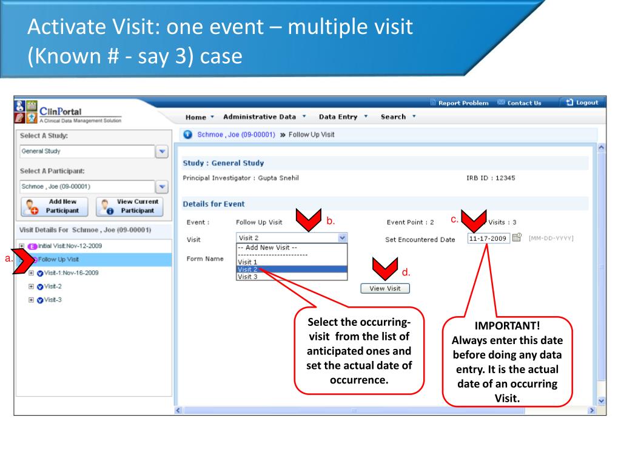The height and width of the screenshot is (466, 621).
Task: Expand the Visit-1 tree node
Action: point(32,273)
